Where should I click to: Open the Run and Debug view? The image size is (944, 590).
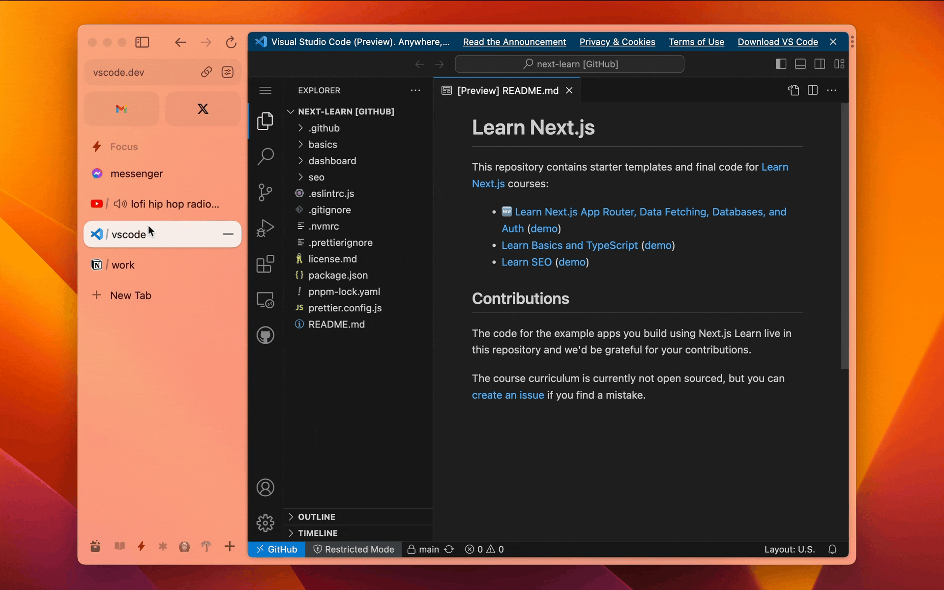[x=265, y=228]
